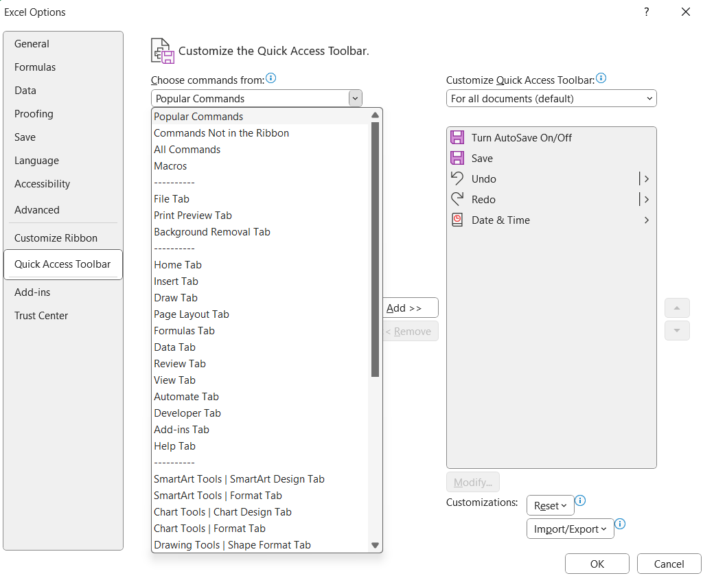Choose Background Removal Tab option
The image size is (703, 578).
coord(261,232)
